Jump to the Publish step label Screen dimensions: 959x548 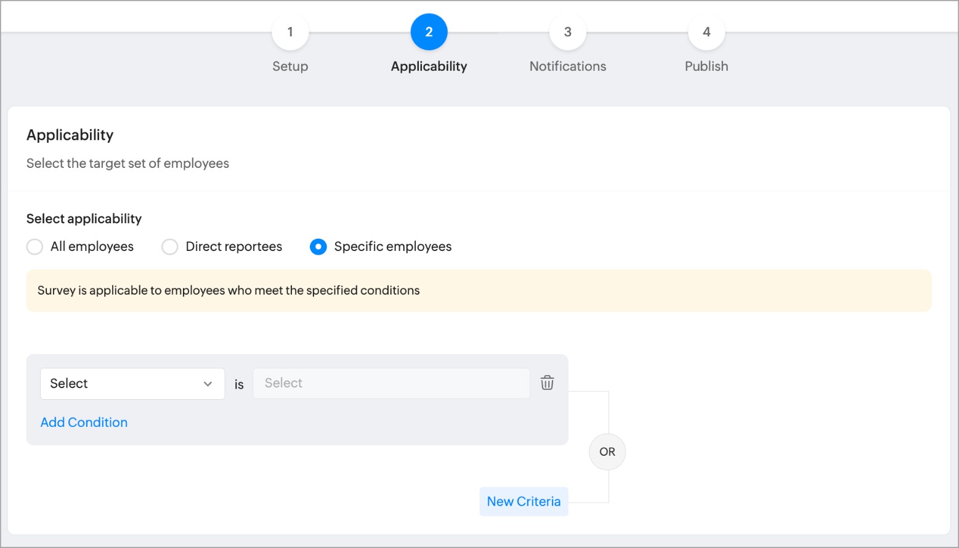coord(706,66)
